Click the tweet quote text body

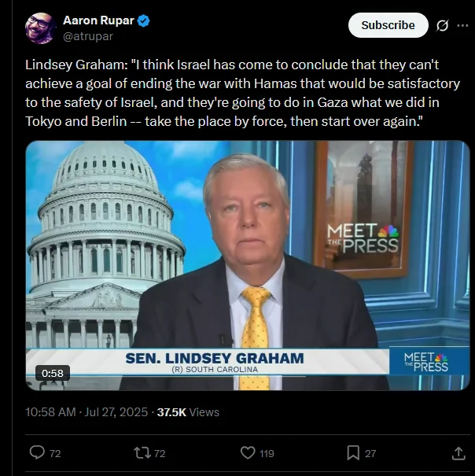(x=243, y=93)
